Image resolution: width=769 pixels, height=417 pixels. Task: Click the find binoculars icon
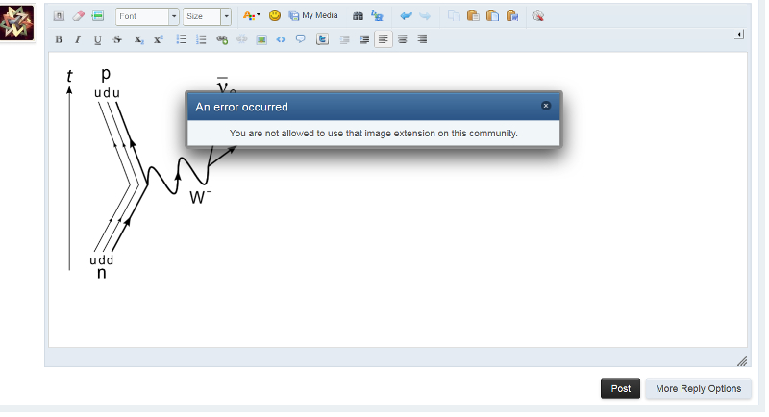pos(359,16)
